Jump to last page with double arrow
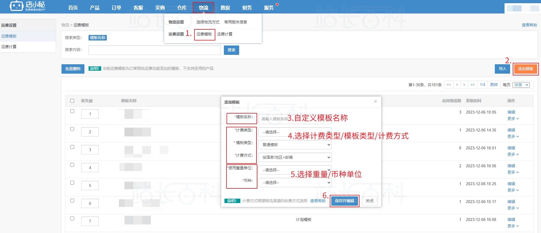Screen dimensions: 541x233 pos(472,85)
